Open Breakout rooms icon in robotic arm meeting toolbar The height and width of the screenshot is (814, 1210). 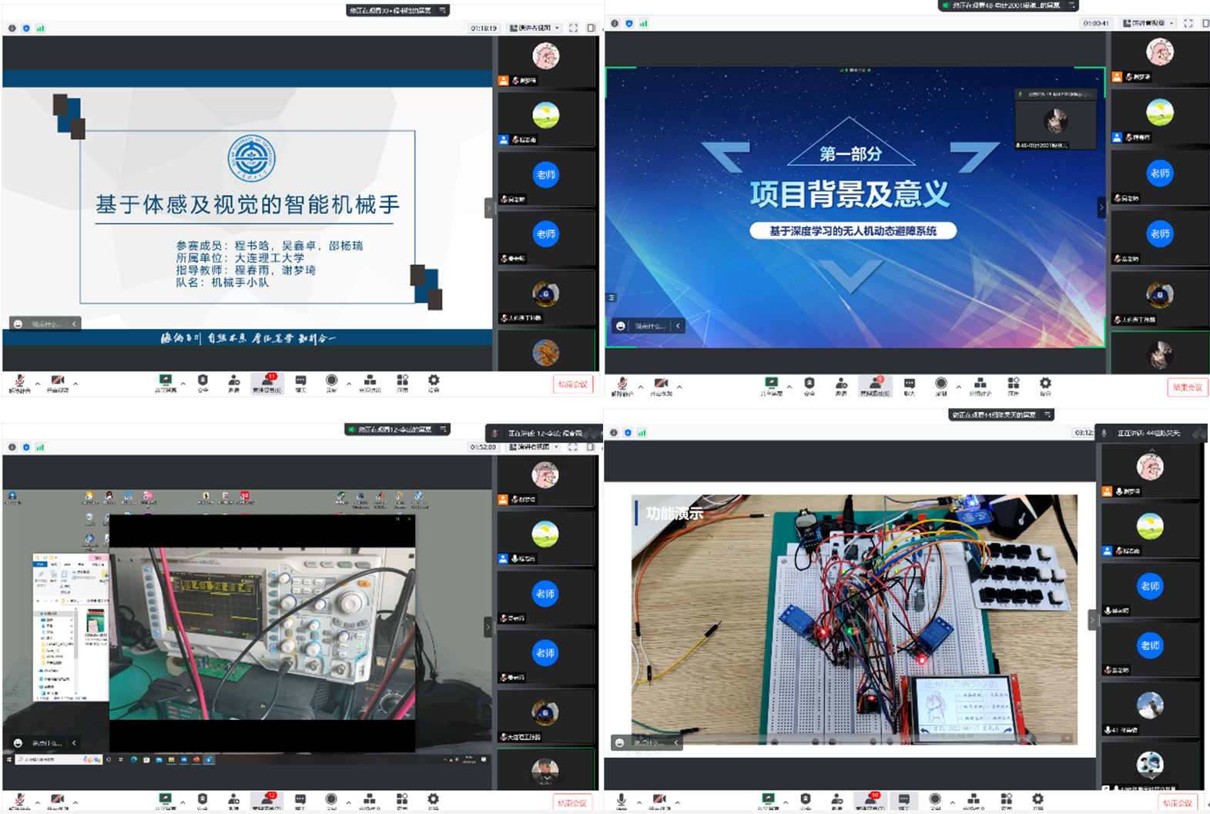click(370, 382)
